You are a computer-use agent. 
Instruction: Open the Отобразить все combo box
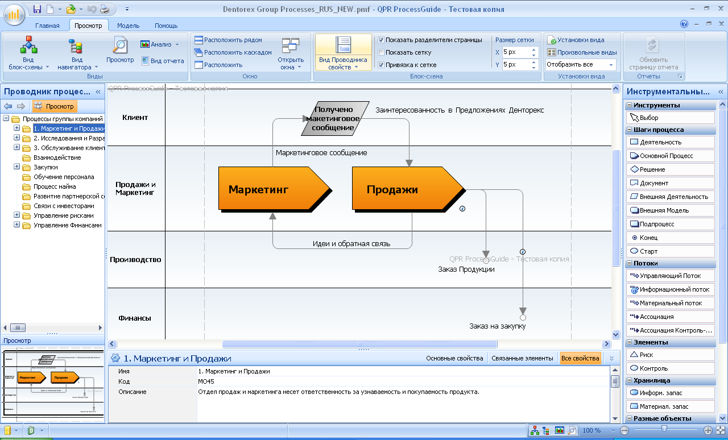point(581,65)
